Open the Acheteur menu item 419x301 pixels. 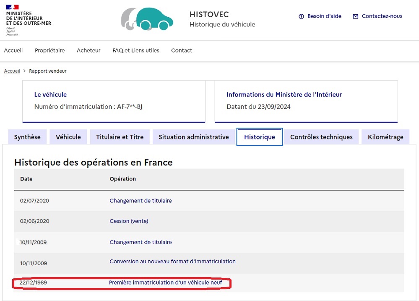click(x=88, y=50)
